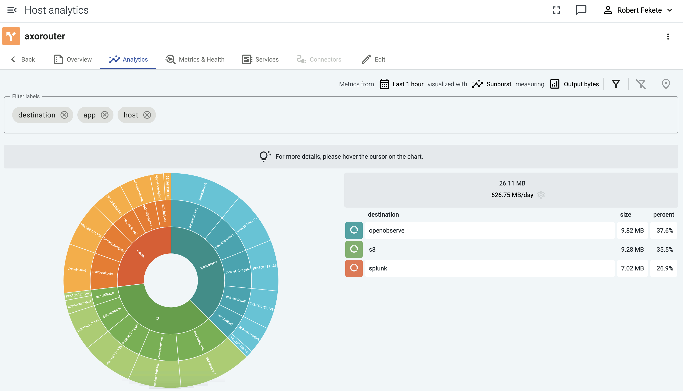Collapse the sidebar menu icon
Image resolution: width=683 pixels, height=391 pixels.
pos(12,10)
